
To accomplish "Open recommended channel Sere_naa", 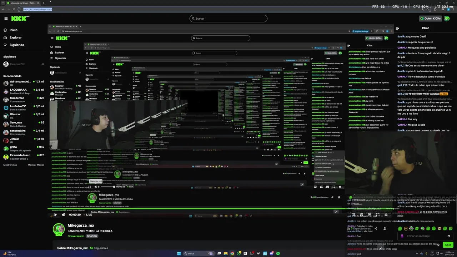I will (x=24, y=124).
